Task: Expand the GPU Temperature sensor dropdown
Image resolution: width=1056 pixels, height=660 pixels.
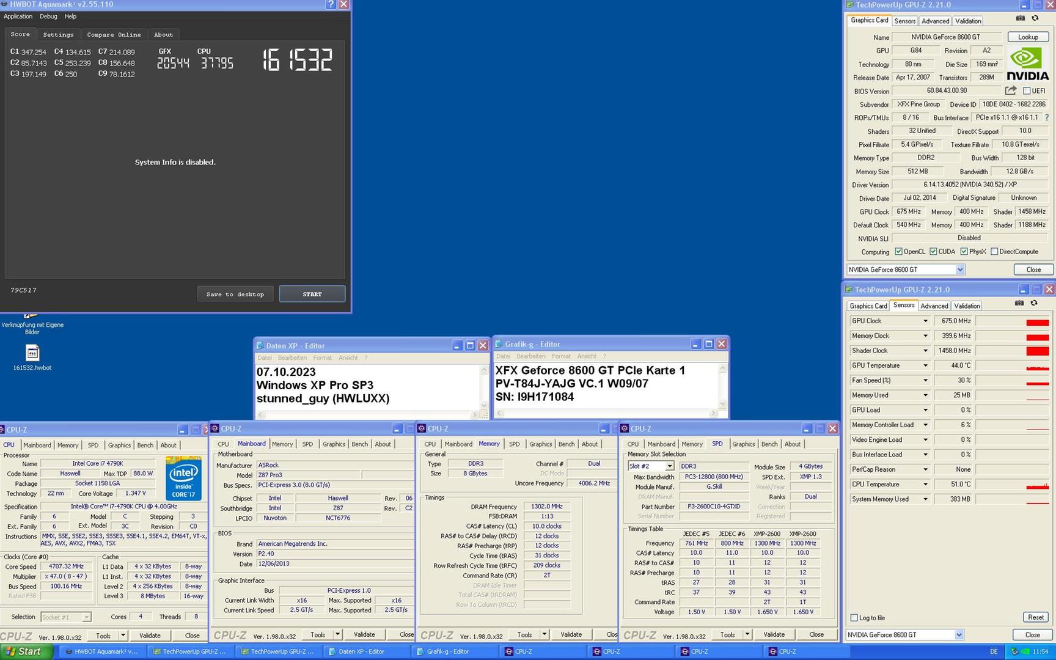Action: point(925,365)
